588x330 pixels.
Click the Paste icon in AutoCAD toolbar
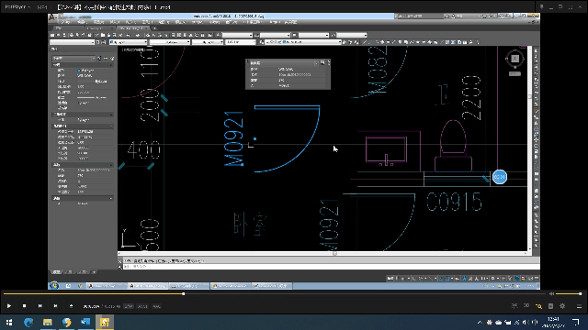click(108, 35)
